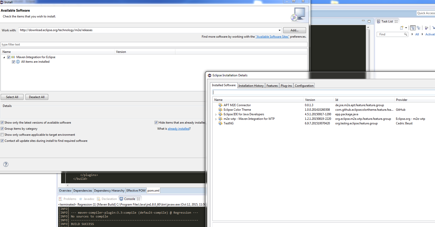435x227 pixels.
Task: Open the Configuration tab
Action: click(304, 86)
